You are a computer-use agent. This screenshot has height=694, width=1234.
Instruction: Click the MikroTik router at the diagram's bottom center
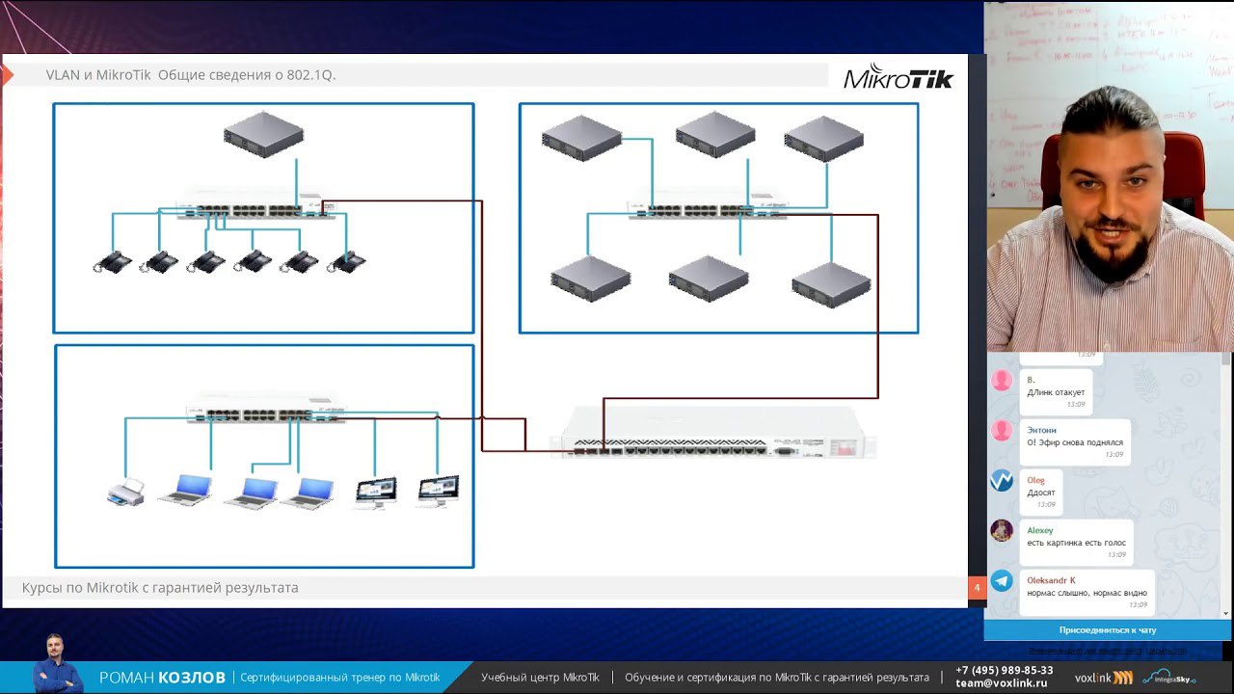[x=712, y=432]
